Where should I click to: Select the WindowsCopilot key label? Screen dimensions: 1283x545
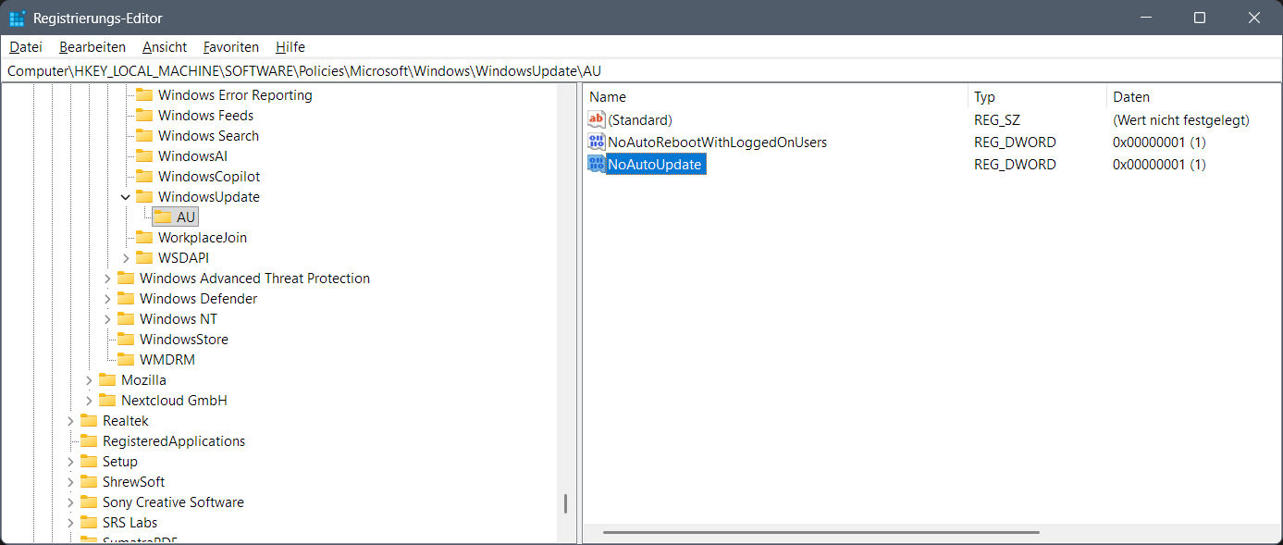pos(209,176)
